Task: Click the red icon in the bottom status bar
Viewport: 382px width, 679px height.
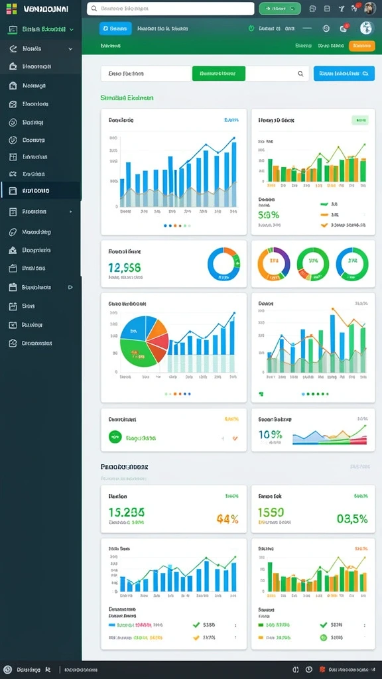Action: pos(322,670)
